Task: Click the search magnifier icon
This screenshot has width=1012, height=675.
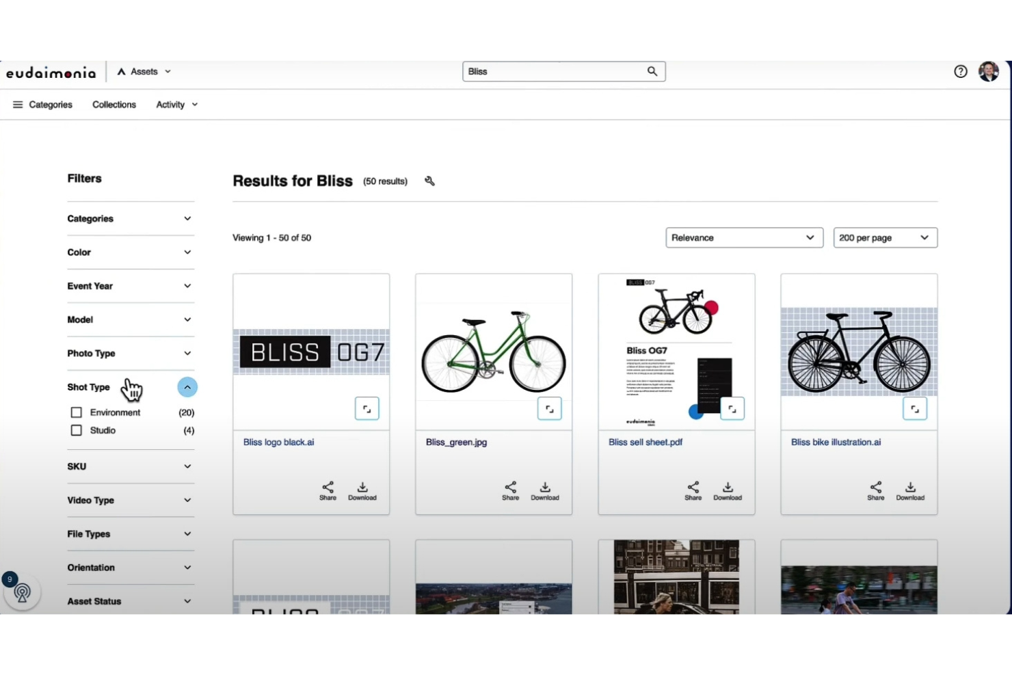Action: (652, 71)
